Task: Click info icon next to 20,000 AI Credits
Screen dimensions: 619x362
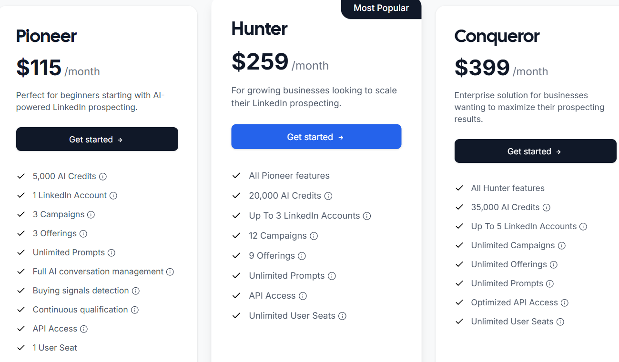Action: pyautogui.click(x=329, y=196)
